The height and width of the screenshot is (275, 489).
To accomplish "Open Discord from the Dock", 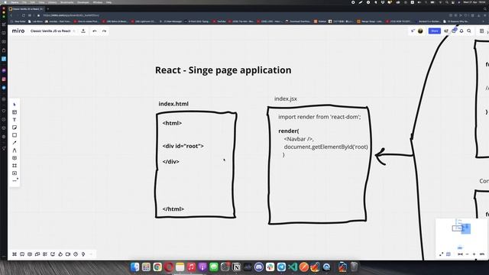I will tap(259, 267).
